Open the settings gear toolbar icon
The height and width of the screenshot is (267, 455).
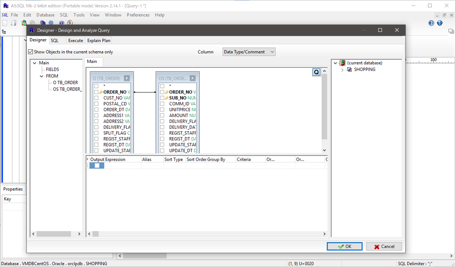pos(51,22)
